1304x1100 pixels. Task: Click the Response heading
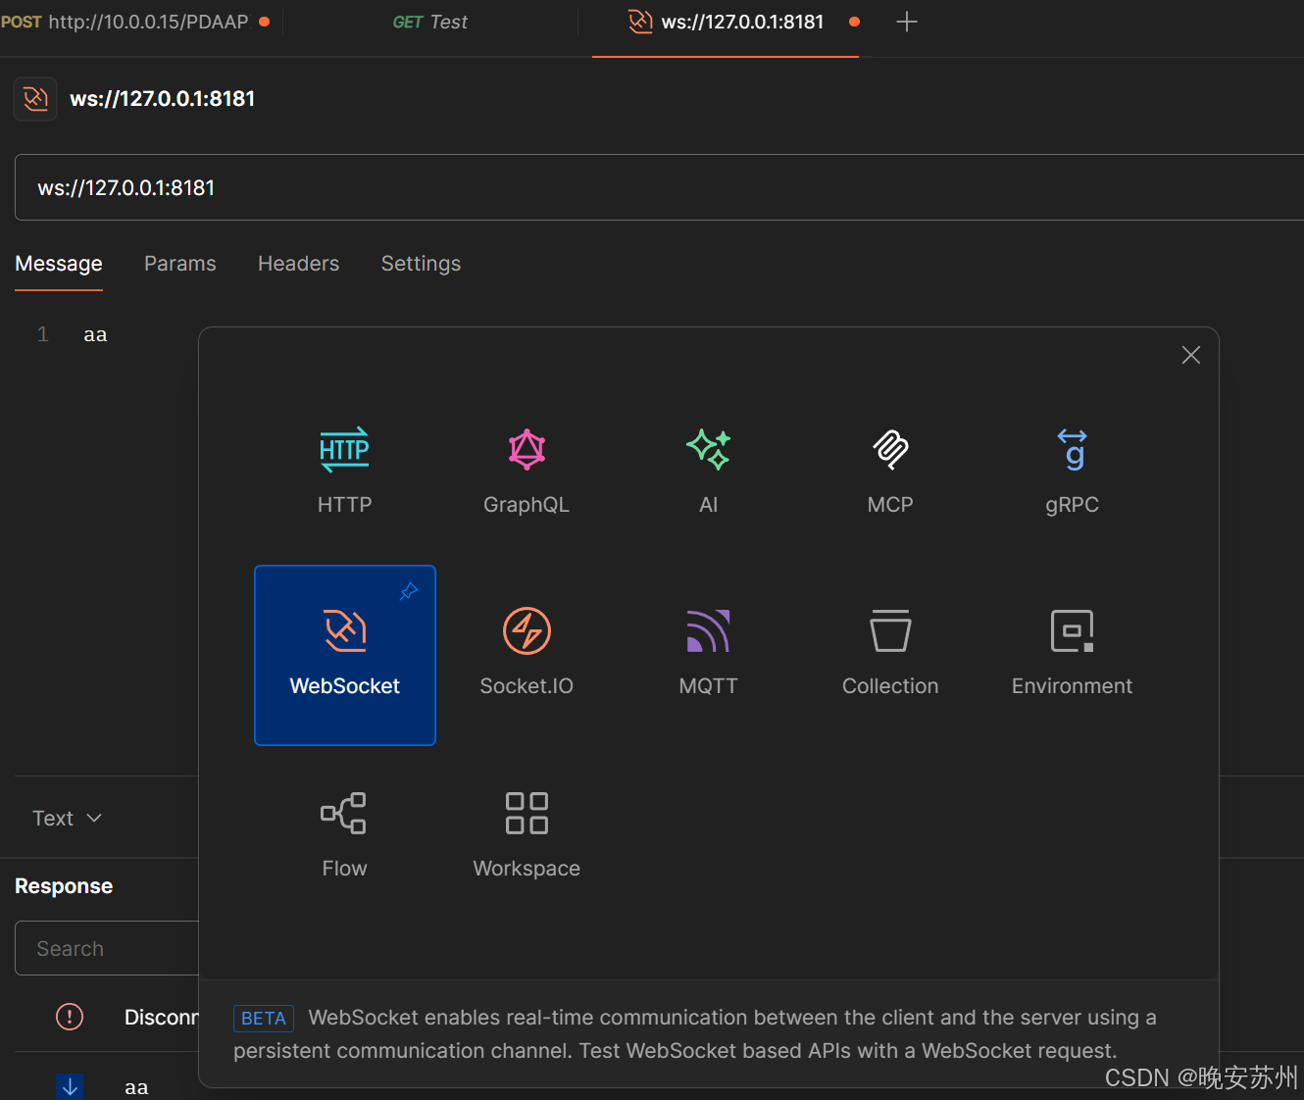pos(64,886)
